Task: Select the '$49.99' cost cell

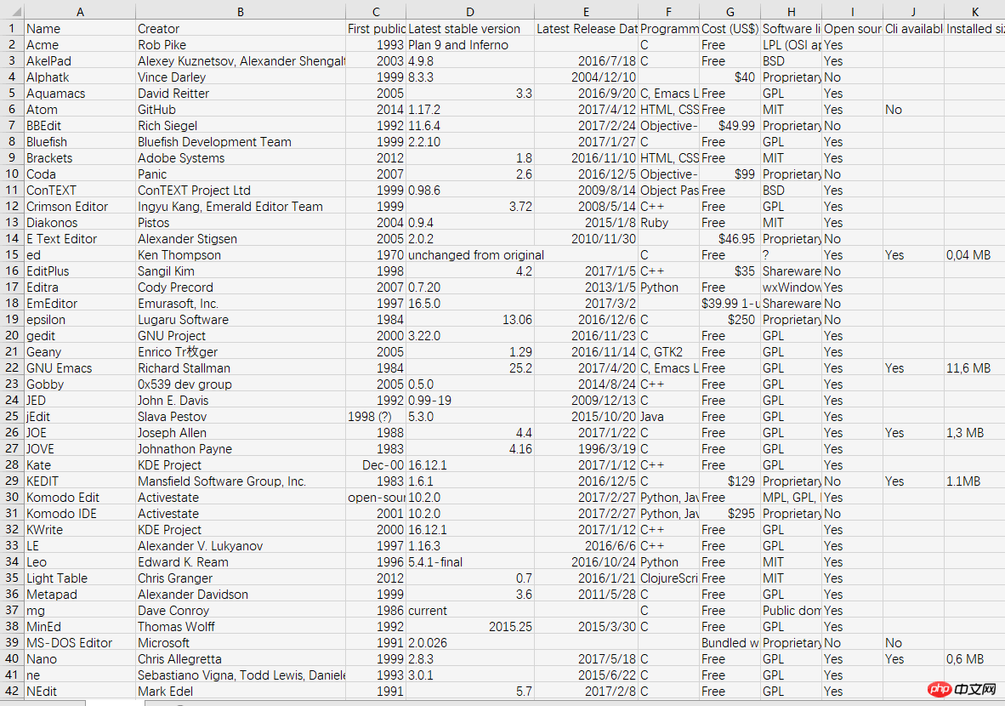Action: (x=730, y=126)
